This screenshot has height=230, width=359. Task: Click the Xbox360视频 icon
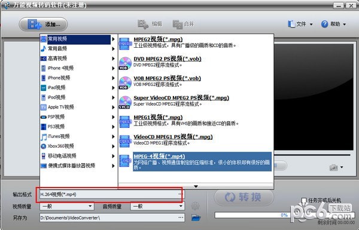(43, 146)
